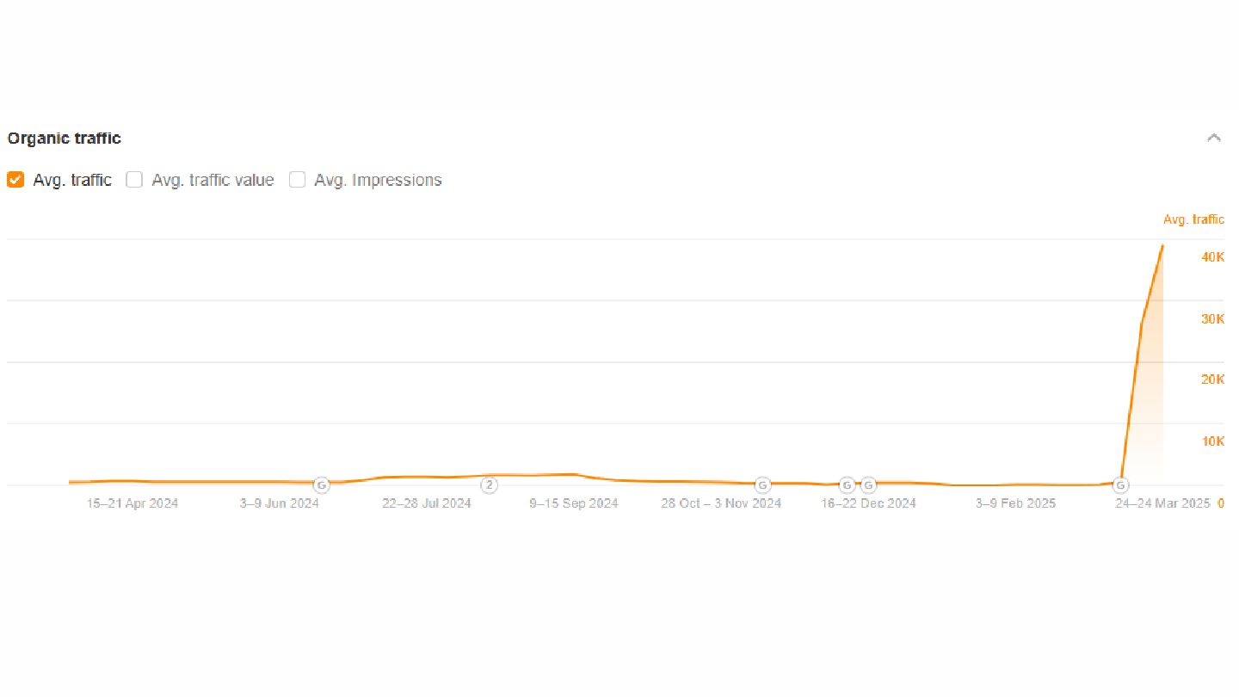Collapse the Organic traffic section chevron
The image size is (1239, 697).
tap(1213, 138)
